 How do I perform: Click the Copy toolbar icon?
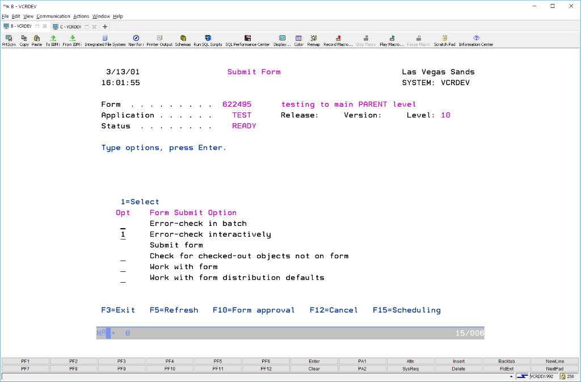(x=24, y=40)
